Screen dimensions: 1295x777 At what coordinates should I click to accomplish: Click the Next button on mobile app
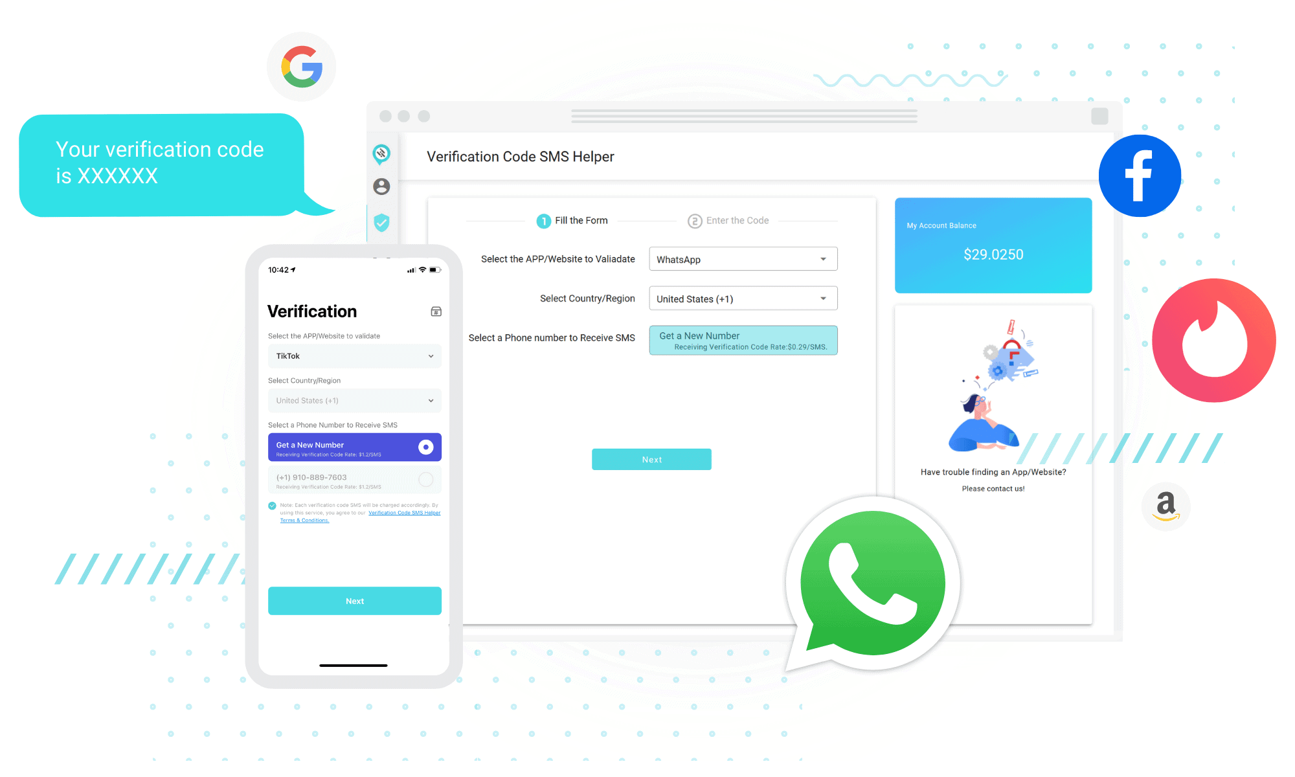[355, 600]
